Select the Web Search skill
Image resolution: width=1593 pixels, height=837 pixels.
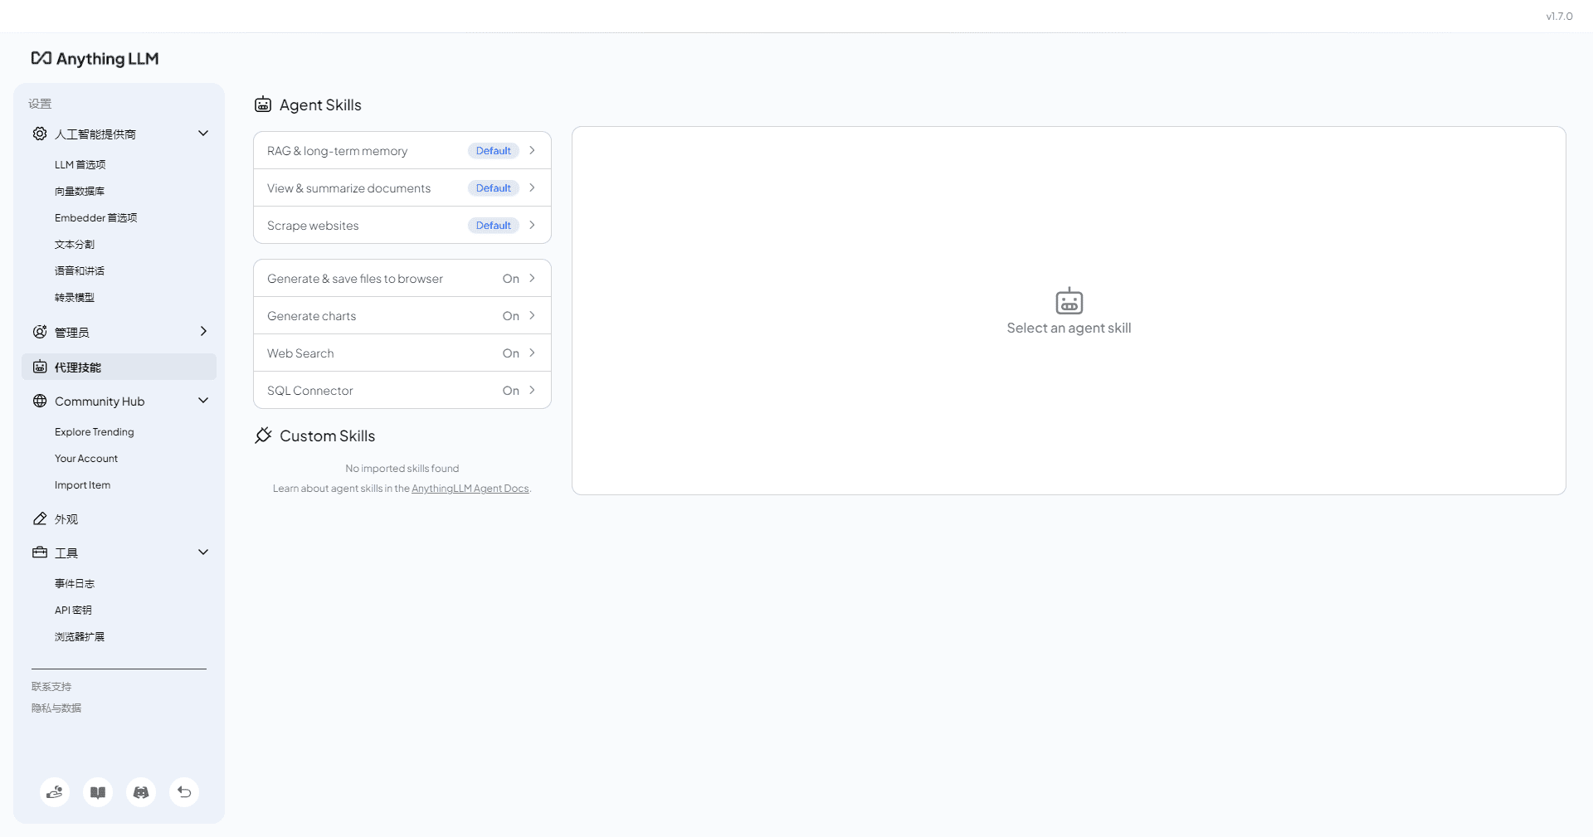click(x=402, y=353)
